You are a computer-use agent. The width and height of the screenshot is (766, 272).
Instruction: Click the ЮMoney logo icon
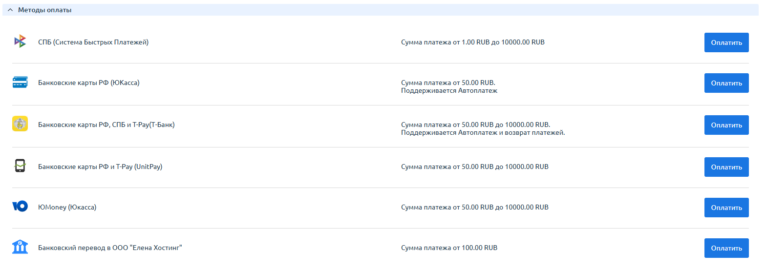(x=20, y=207)
